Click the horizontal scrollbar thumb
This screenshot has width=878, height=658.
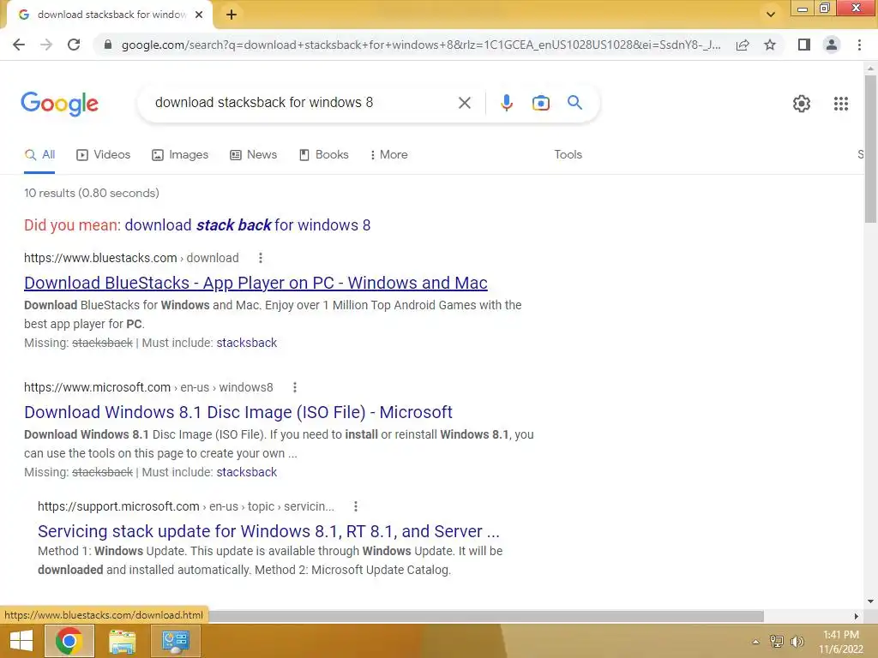(x=486, y=616)
